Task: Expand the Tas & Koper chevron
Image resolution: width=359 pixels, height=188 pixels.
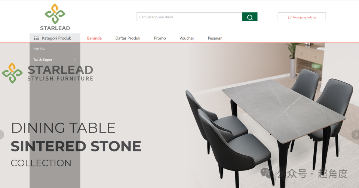Action: [75, 59]
